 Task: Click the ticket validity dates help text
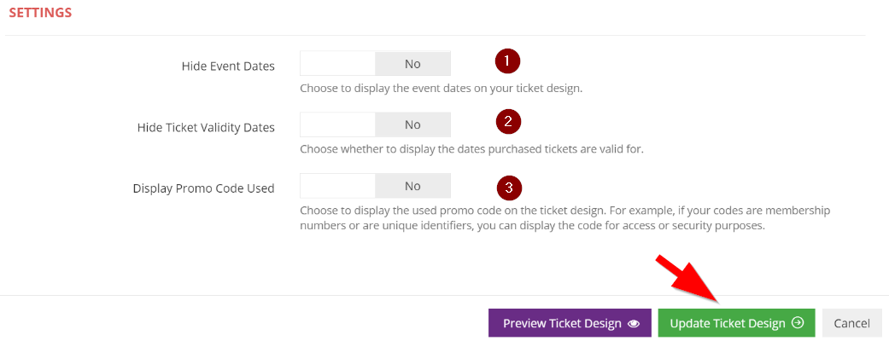point(471,149)
